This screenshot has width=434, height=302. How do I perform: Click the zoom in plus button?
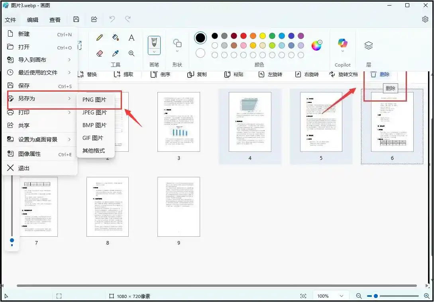(427, 296)
